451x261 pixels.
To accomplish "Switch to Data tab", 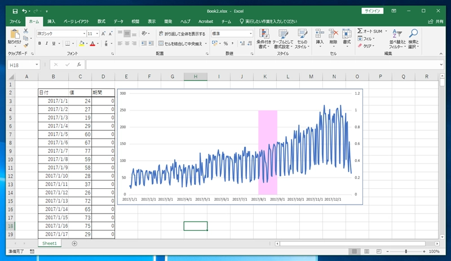I will [118, 21].
